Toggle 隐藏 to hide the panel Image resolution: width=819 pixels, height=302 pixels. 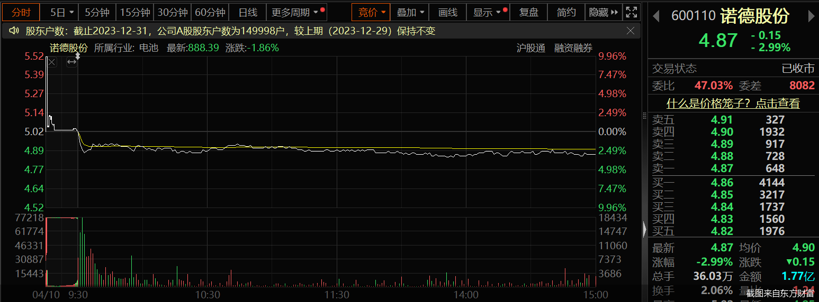[x=603, y=12]
